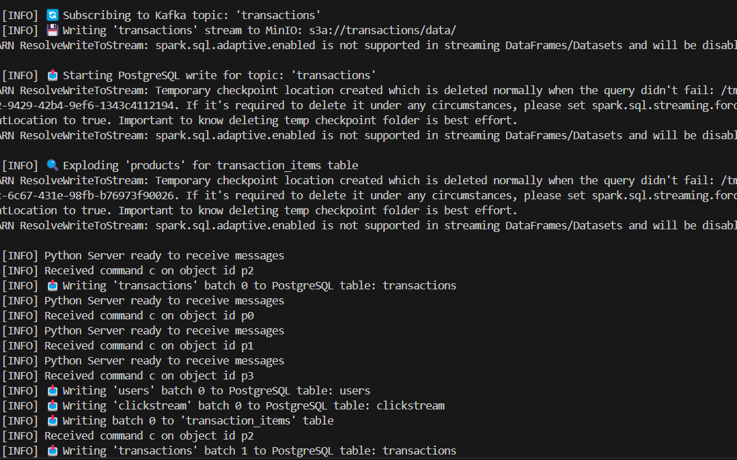Viewport: 737px width, 460px height.
Task: Click the sync arrows icon beside Subscribing to Kafka
Action: pyautogui.click(x=52, y=15)
